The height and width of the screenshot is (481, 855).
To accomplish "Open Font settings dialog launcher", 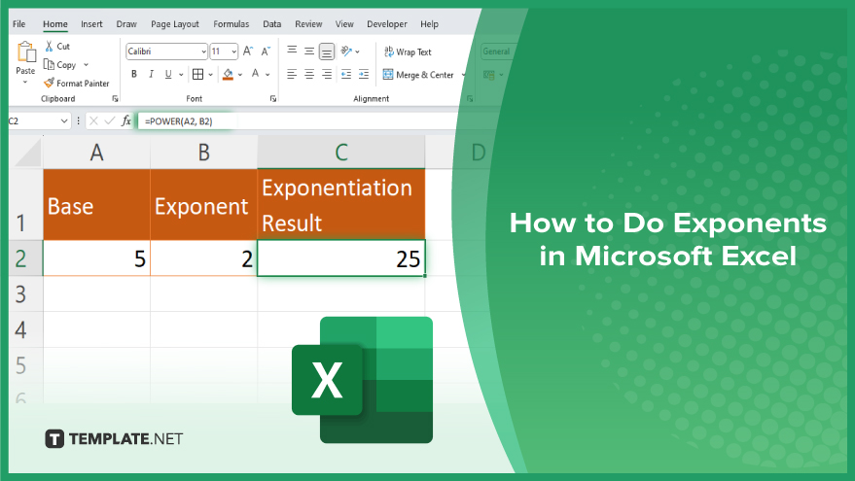I will (x=273, y=98).
